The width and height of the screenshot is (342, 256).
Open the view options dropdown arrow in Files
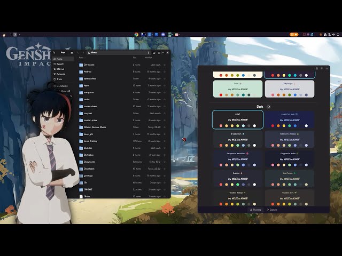click(163, 53)
